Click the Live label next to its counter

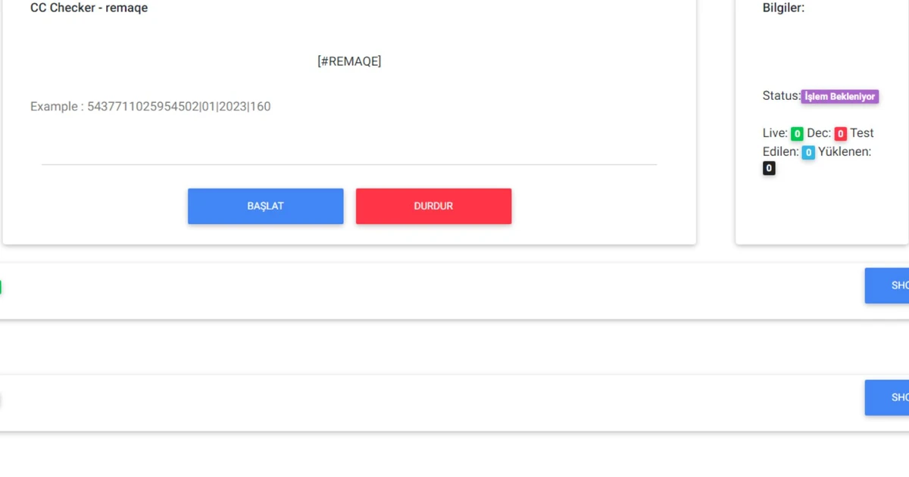click(x=773, y=132)
